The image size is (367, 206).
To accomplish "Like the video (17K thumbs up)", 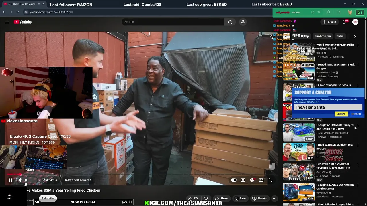I will tap(193, 198).
